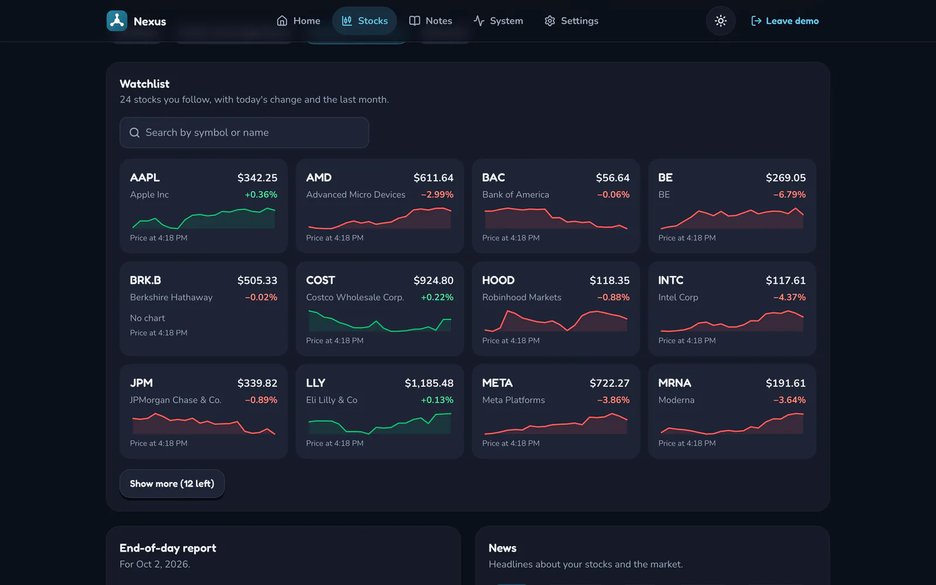This screenshot has height=585, width=936.
Task: Click the COST sparkline chart
Action: coord(379,320)
